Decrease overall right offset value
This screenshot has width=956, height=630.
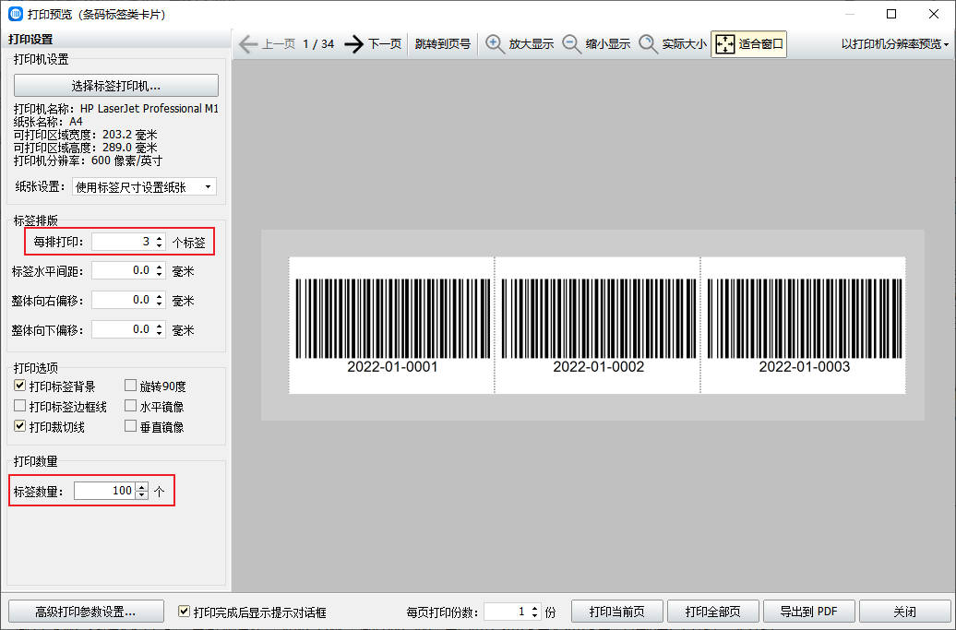pyautogui.click(x=159, y=304)
